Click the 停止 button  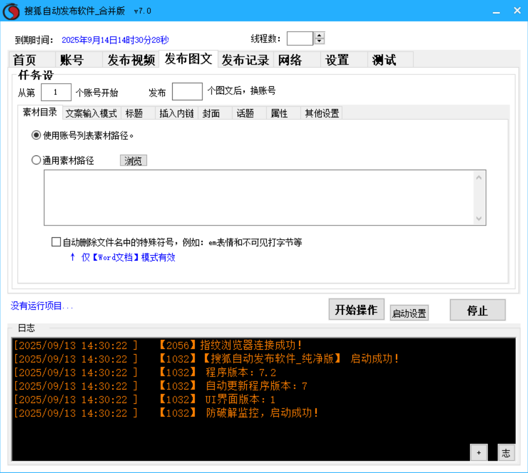pyautogui.click(x=477, y=310)
